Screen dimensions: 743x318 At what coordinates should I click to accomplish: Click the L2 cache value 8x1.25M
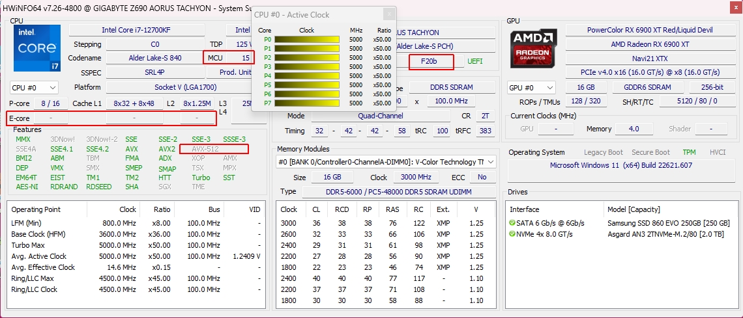click(x=197, y=103)
